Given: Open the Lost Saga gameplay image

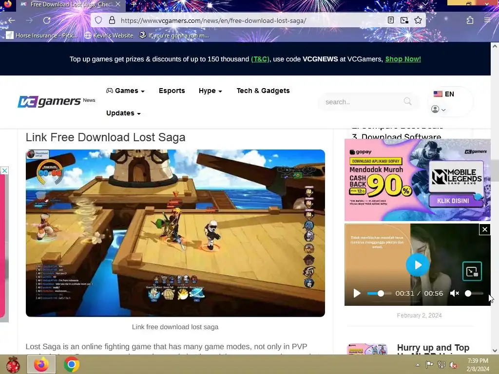Looking at the screenshot, I should [x=175, y=233].
